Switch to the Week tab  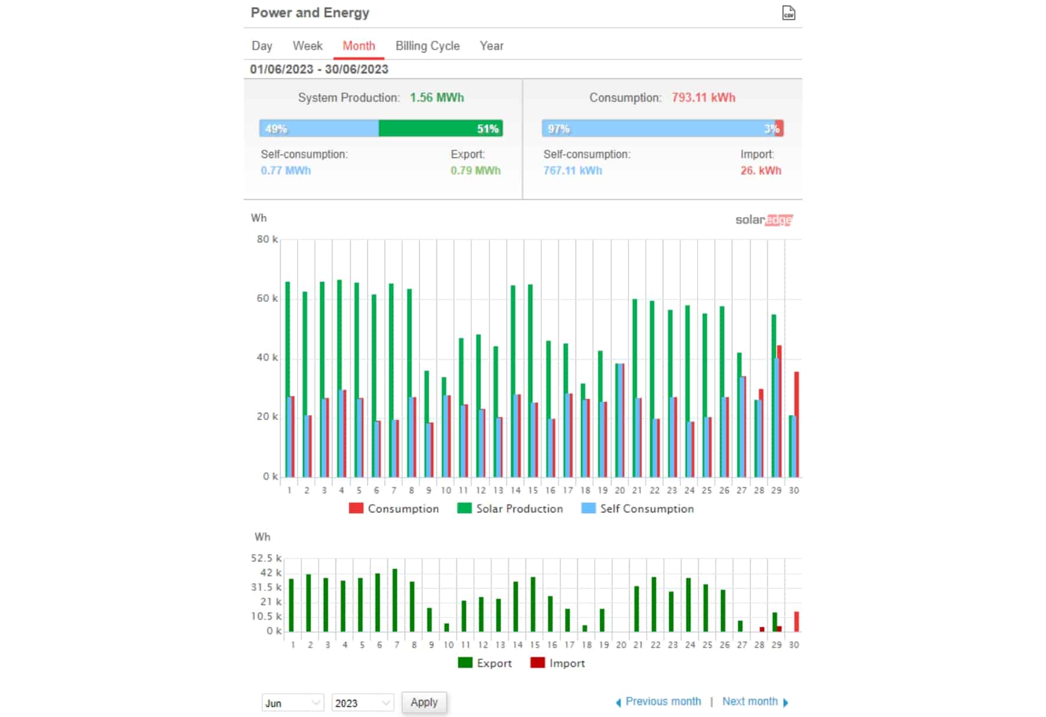[307, 46]
